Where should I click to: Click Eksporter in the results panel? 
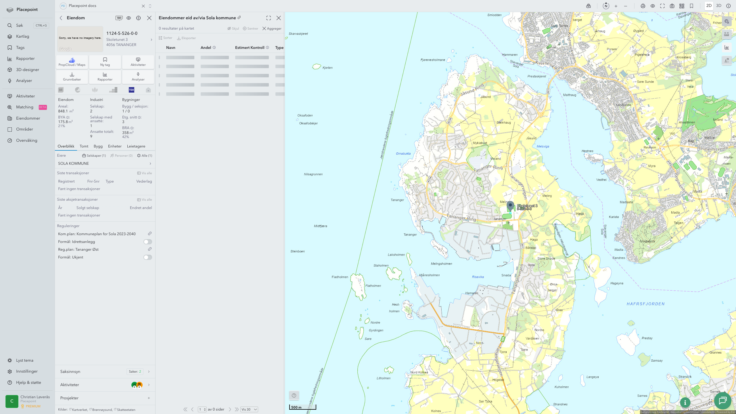pyautogui.click(x=186, y=38)
